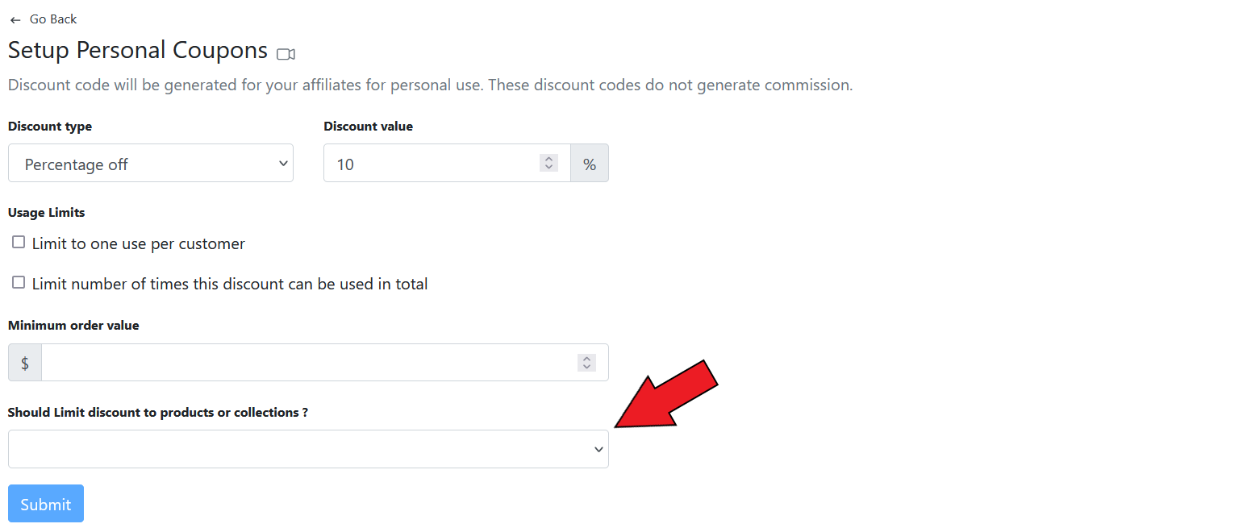
Task: Expand the products or collections limit dropdown
Action: pos(307,449)
